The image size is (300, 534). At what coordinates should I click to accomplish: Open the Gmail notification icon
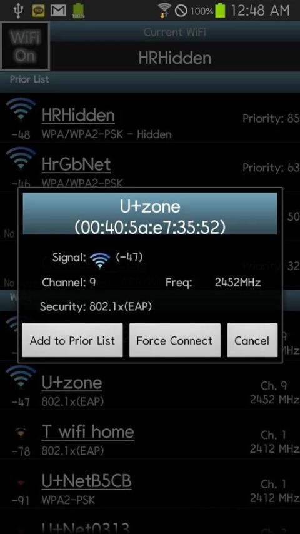coord(58,11)
